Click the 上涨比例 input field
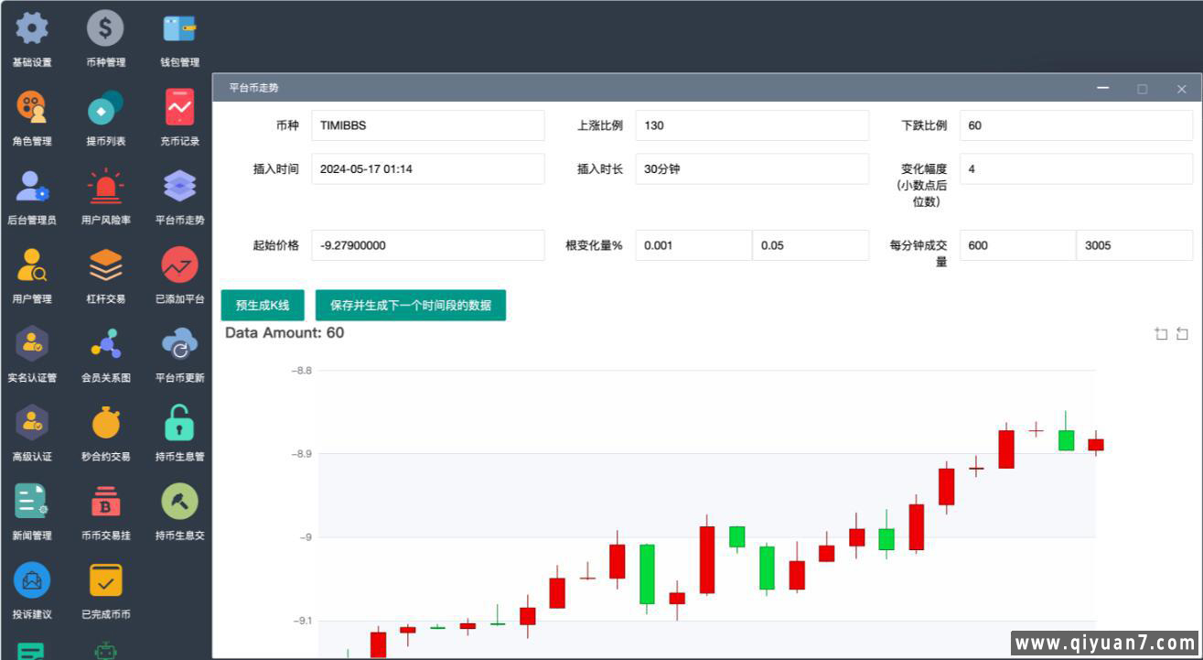The width and height of the screenshot is (1203, 660). [x=751, y=125]
